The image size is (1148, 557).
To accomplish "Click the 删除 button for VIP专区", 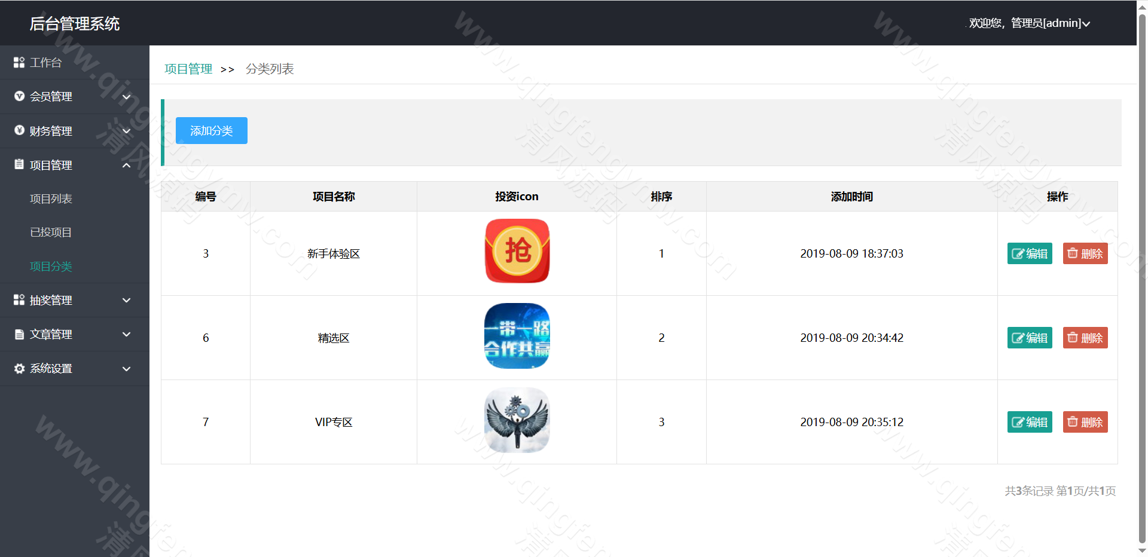I will pyautogui.click(x=1085, y=422).
